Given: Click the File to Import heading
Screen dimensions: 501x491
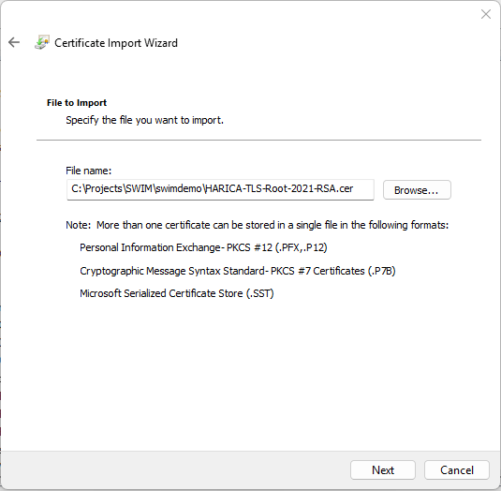Looking at the screenshot, I should pyautogui.click(x=77, y=103).
